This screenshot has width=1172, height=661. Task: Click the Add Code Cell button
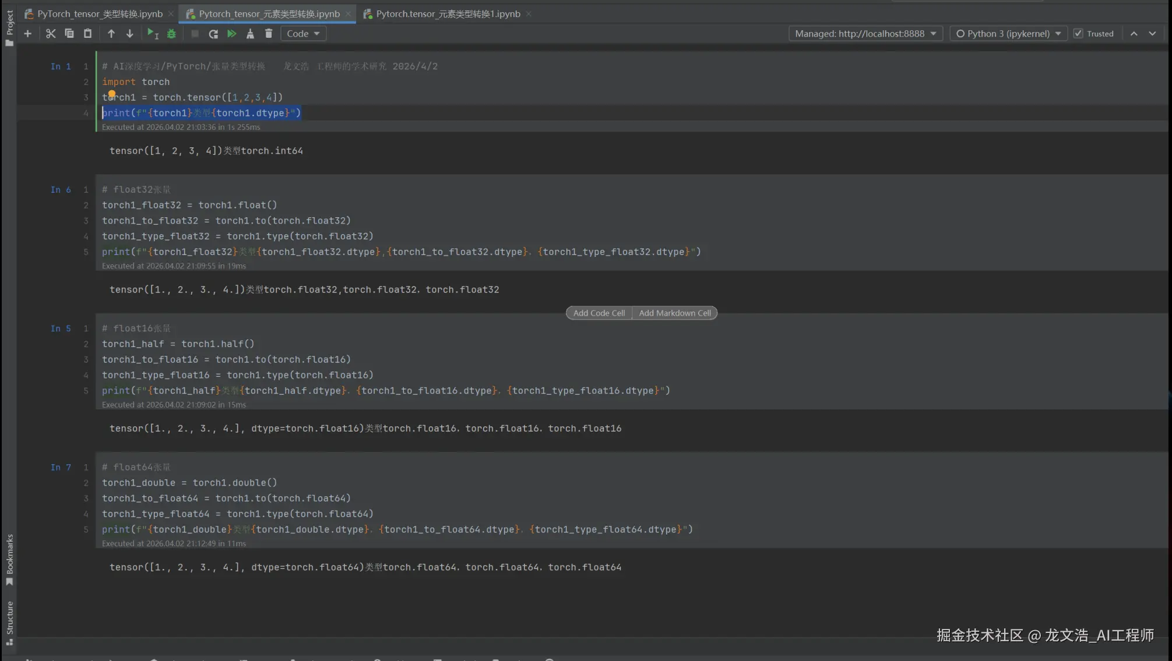pyautogui.click(x=599, y=313)
